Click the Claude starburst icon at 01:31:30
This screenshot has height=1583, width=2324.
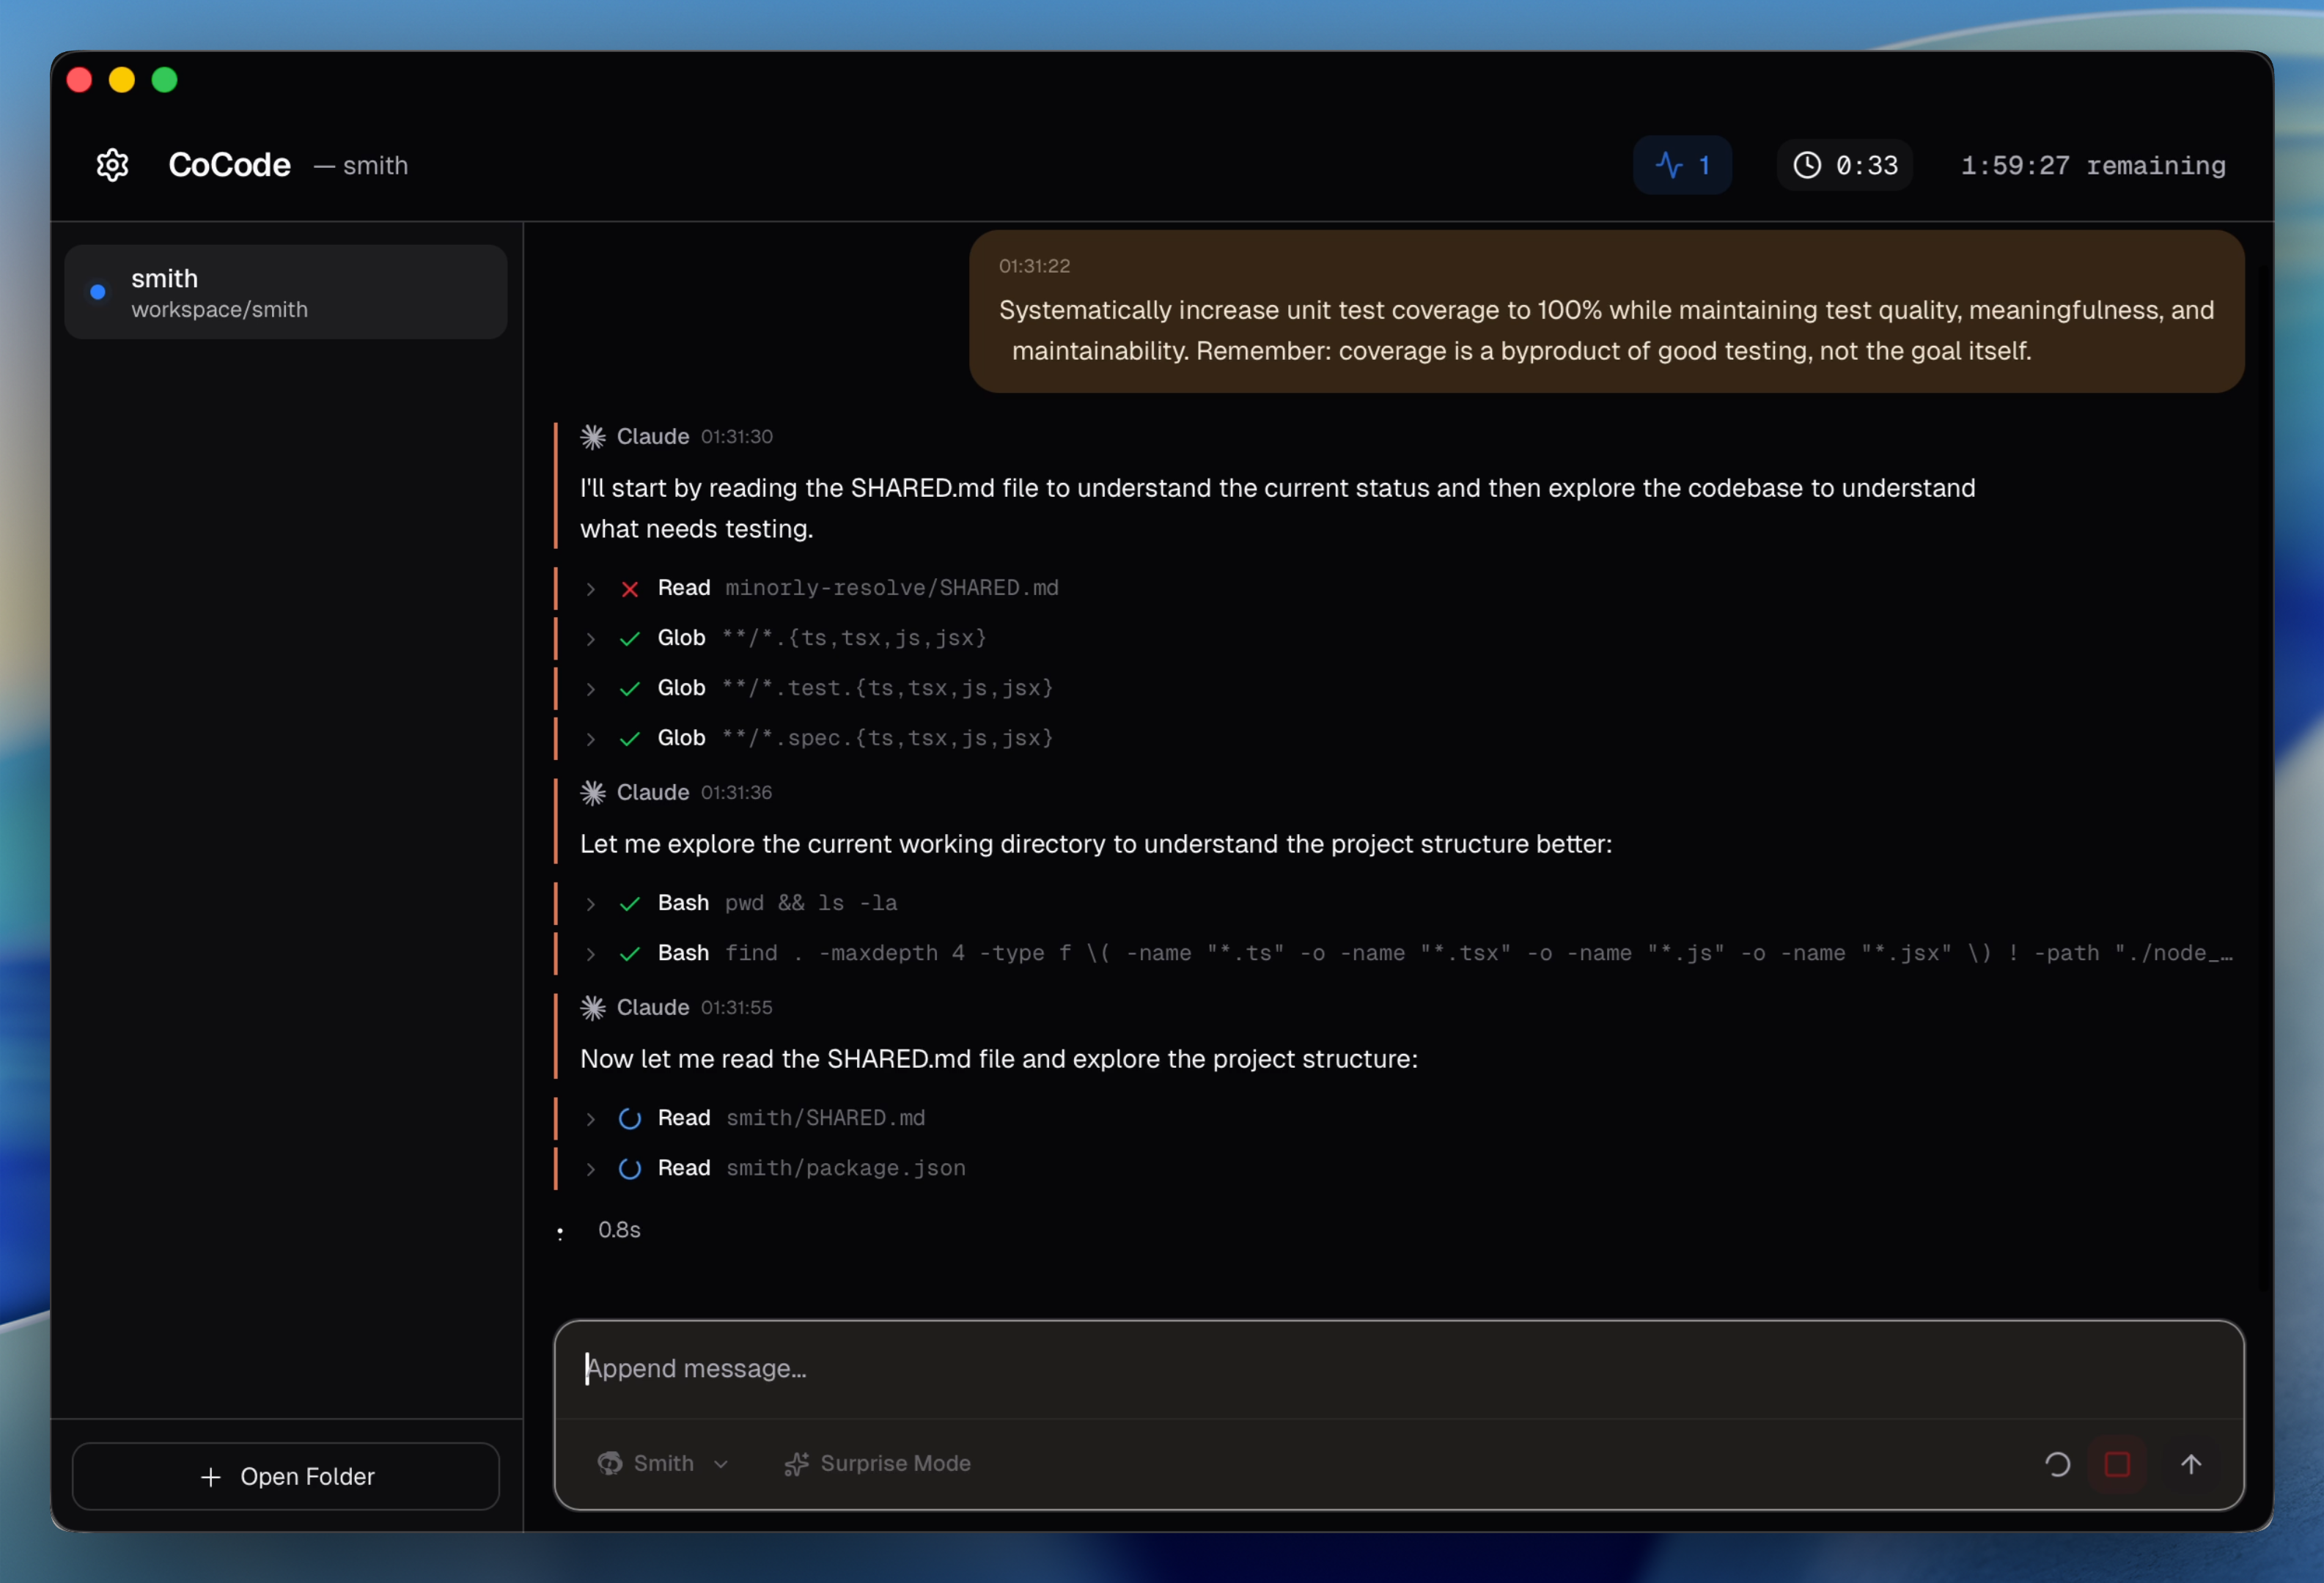pos(593,437)
